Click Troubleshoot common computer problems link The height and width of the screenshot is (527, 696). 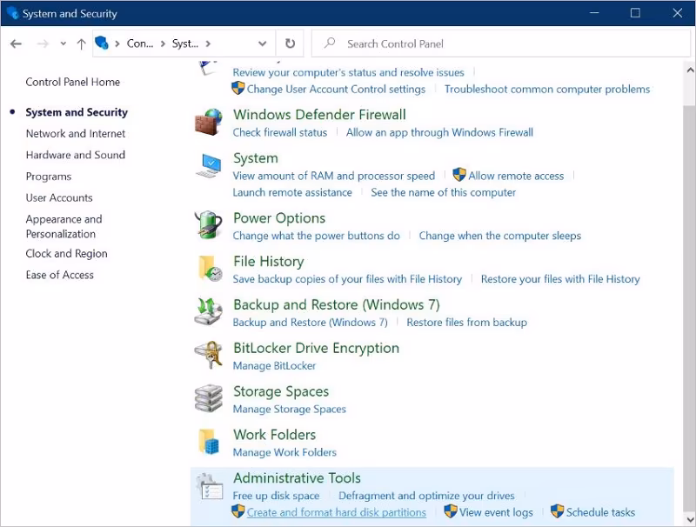click(x=547, y=90)
